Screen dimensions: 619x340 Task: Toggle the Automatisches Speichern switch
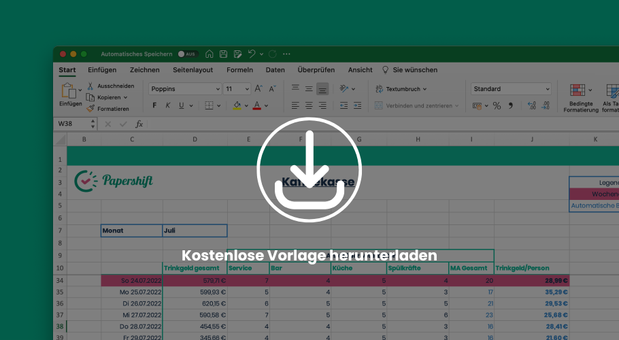(186, 54)
